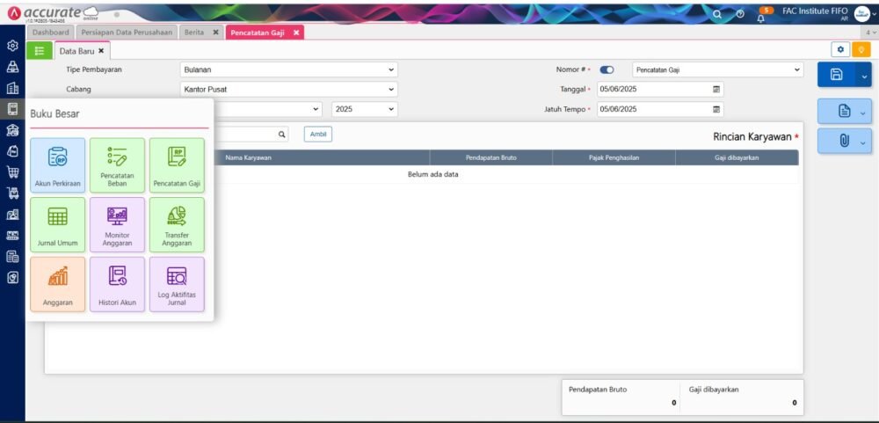Open Pencatatan Beban module
Viewport: 879px width, 423px height.
point(117,164)
